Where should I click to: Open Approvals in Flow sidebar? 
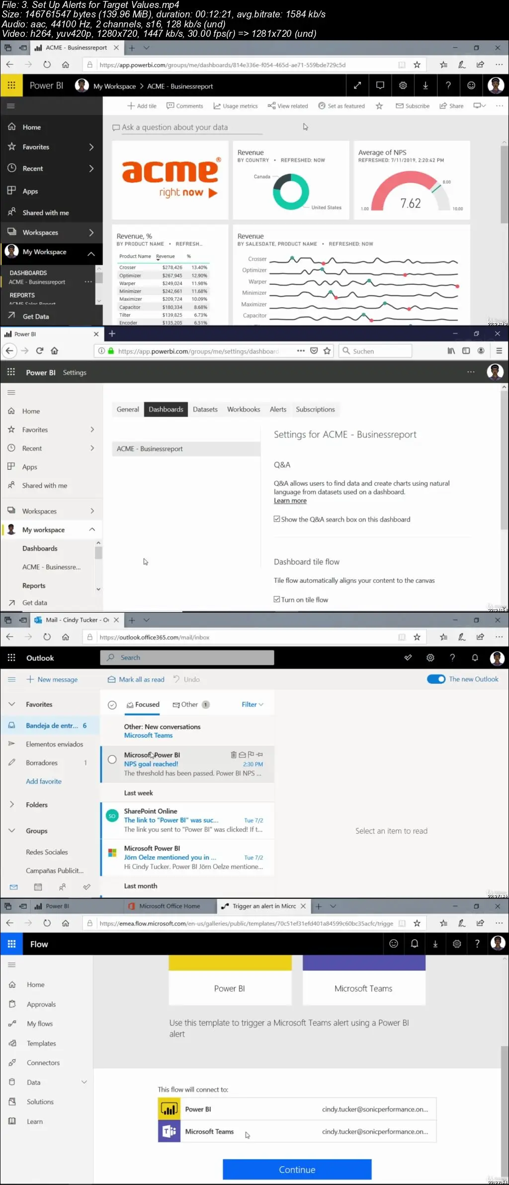41,1004
